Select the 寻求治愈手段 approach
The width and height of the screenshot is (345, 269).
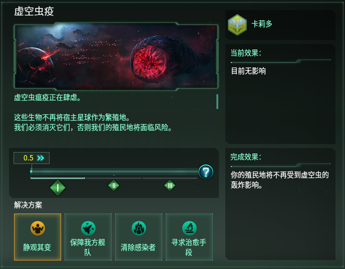pyautogui.click(x=189, y=236)
